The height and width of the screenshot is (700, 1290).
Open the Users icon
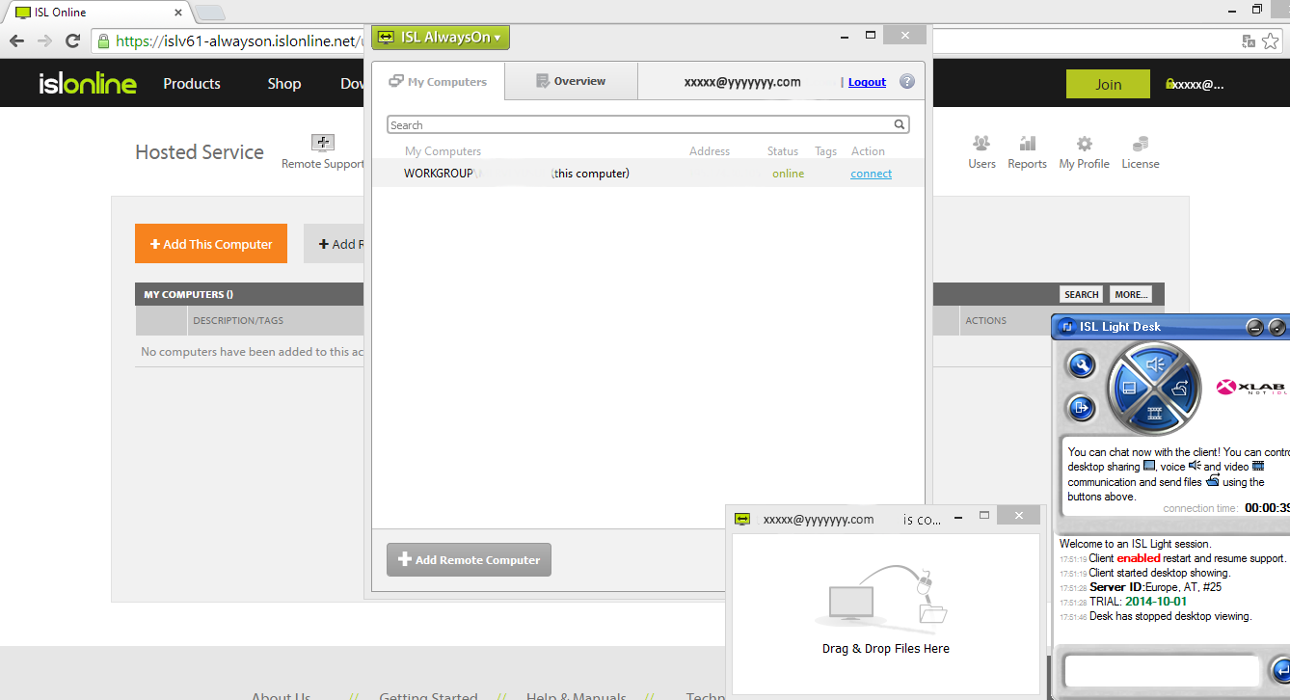981,151
